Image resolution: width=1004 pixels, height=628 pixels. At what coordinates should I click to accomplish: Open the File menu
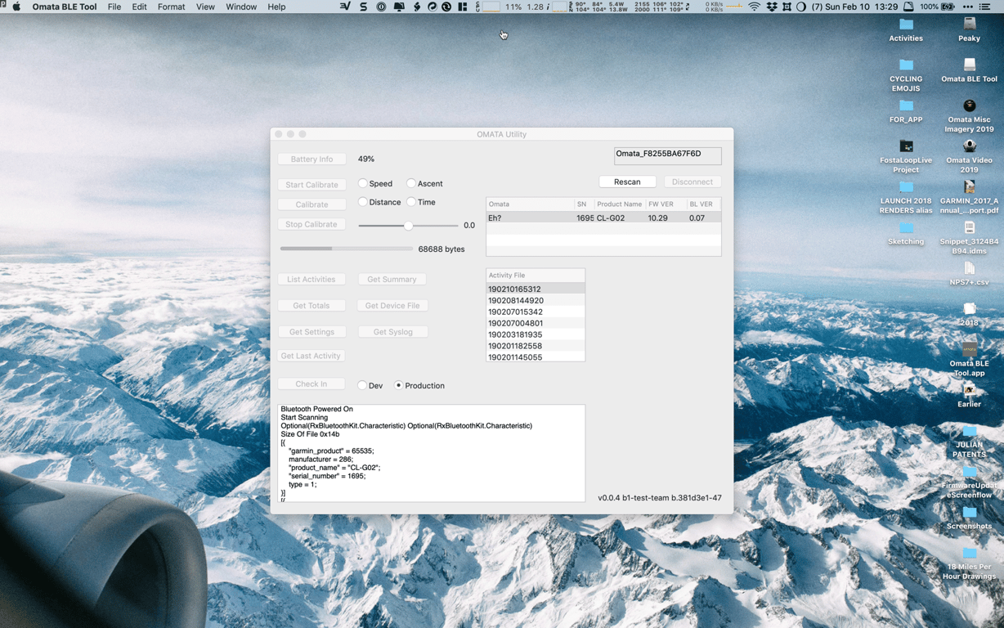(114, 7)
